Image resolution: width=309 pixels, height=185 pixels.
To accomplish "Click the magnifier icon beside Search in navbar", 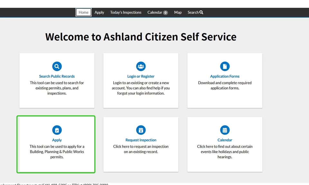I will [x=201, y=13].
